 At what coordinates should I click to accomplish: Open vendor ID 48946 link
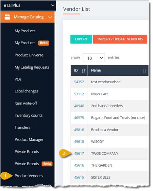(x=79, y=106)
